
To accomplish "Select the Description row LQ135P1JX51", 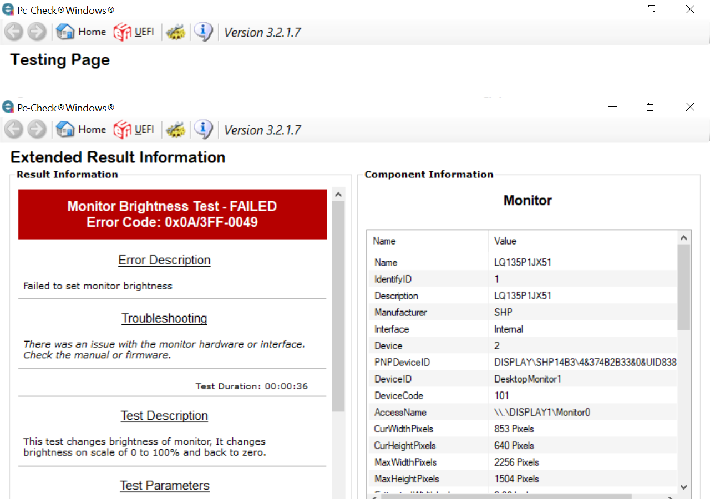I will click(522, 296).
